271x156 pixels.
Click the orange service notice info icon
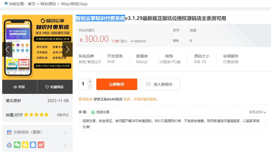pos(80,99)
